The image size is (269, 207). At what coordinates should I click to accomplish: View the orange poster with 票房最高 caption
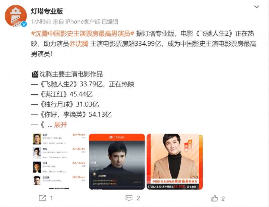pyautogui.click(x=175, y=161)
